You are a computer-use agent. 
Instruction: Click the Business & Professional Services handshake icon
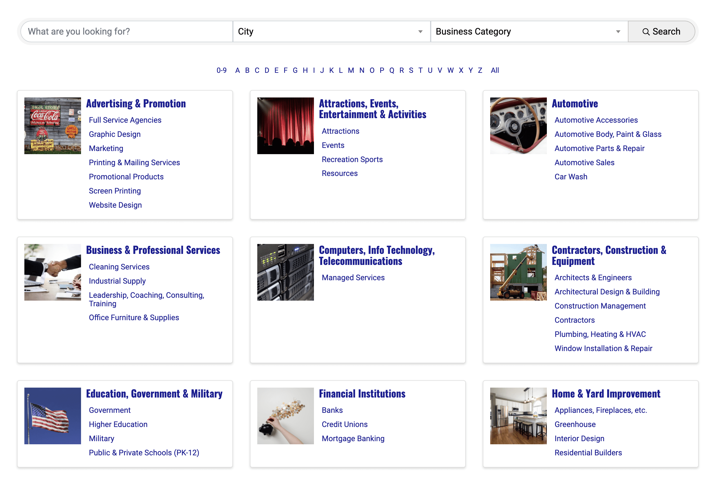click(53, 272)
